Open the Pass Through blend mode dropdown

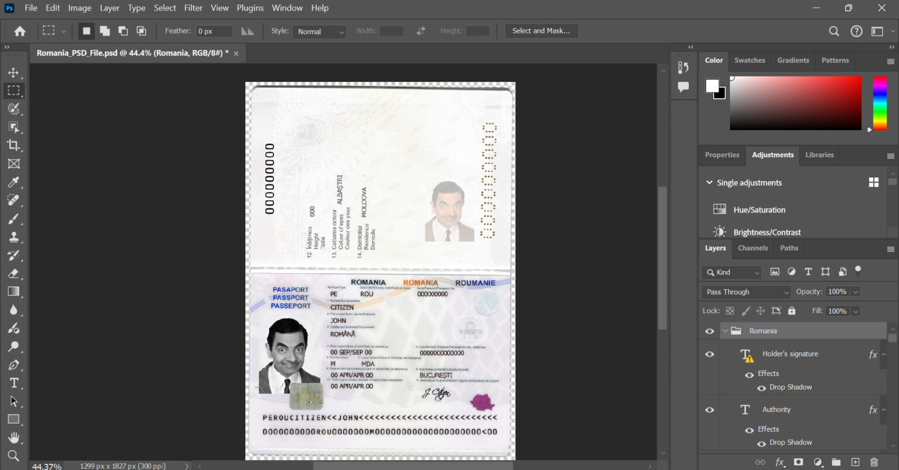click(x=746, y=291)
